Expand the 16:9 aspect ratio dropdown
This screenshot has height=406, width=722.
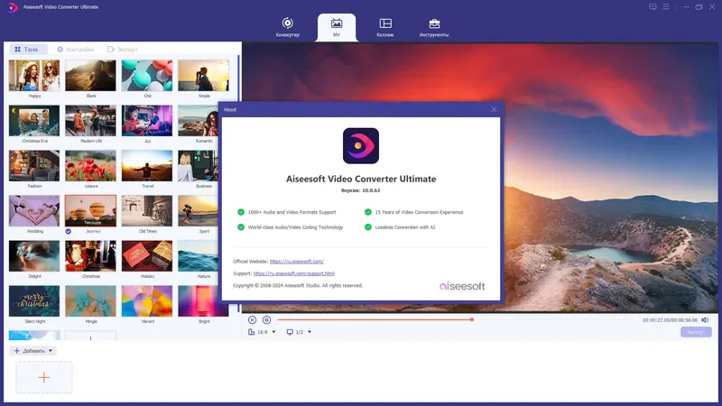tap(273, 332)
